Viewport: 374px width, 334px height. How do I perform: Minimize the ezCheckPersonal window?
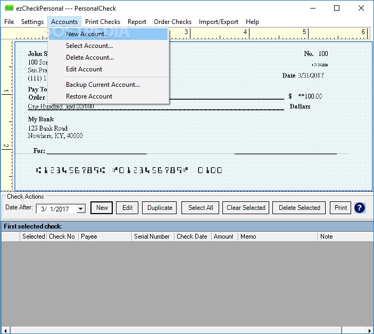tap(313, 8)
